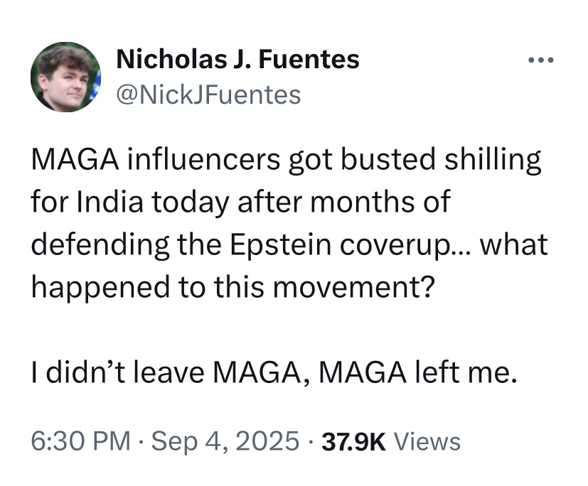This screenshot has width=588, height=486.
Task: Visit the @NickJFuentes handle link
Action: click(x=208, y=94)
